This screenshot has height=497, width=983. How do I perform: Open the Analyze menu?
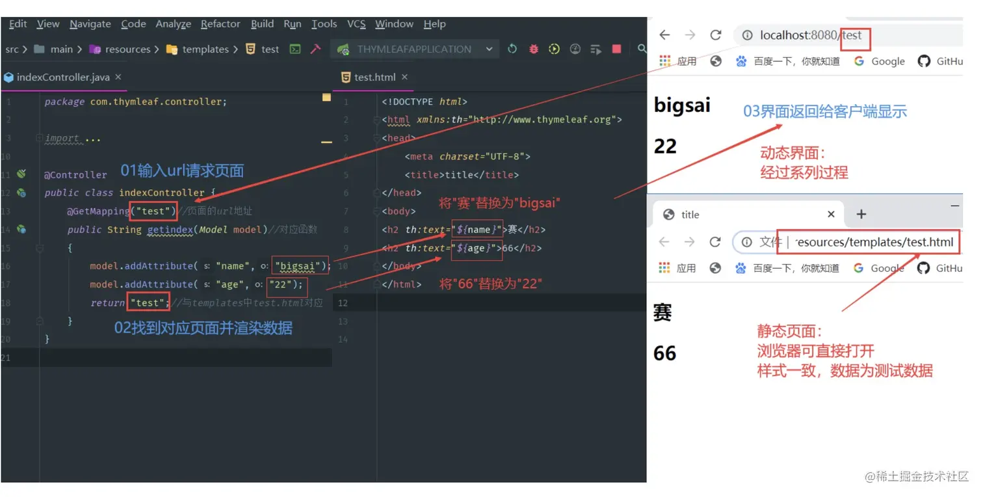pos(174,24)
